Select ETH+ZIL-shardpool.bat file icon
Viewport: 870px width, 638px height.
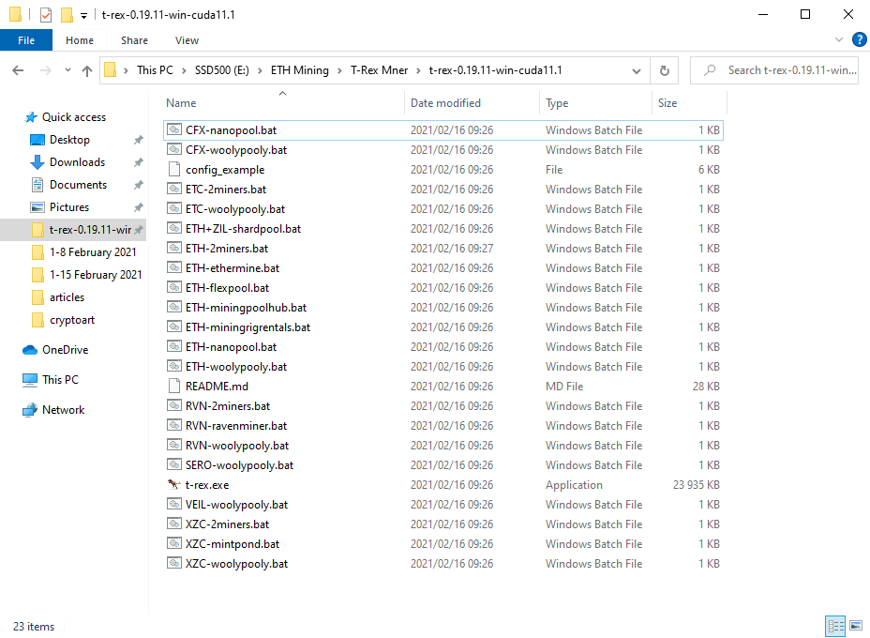tap(174, 228)
